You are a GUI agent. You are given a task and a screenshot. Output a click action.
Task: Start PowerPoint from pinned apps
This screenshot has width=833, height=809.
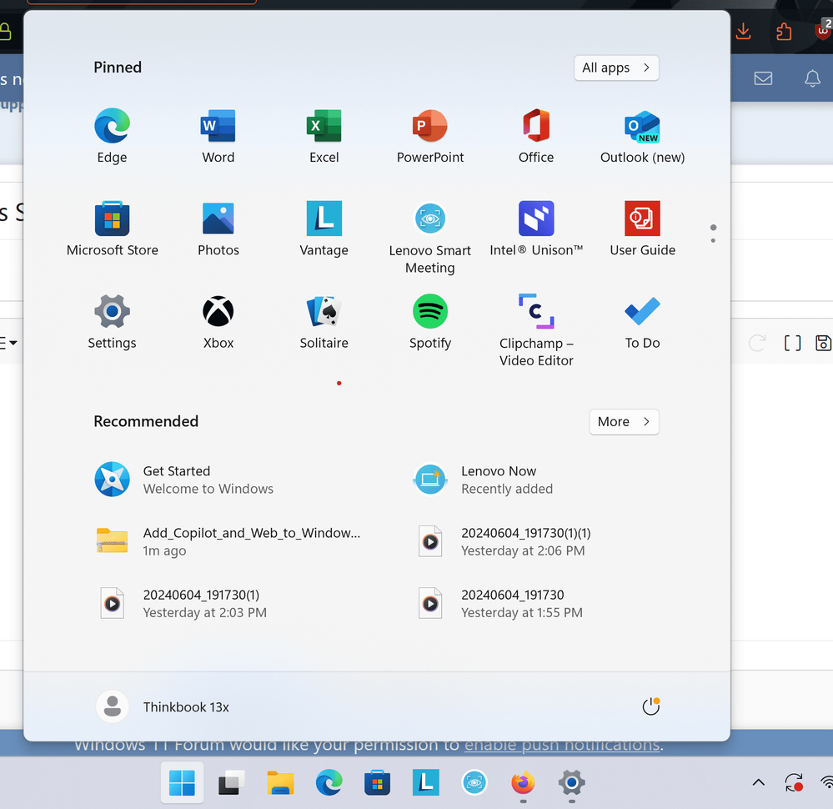coord(429,136)
